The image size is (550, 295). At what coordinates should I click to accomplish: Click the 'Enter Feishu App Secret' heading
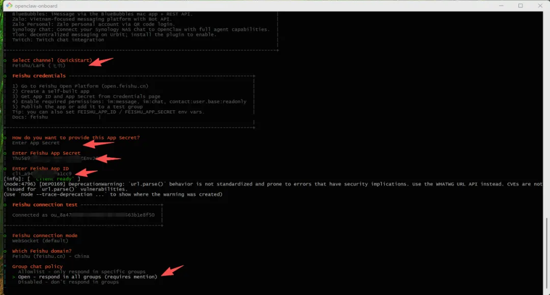pyautogui.click(x=46, y=153)
